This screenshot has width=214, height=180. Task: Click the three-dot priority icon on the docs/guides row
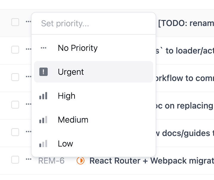pyautogui.click(x=28, y=132)
